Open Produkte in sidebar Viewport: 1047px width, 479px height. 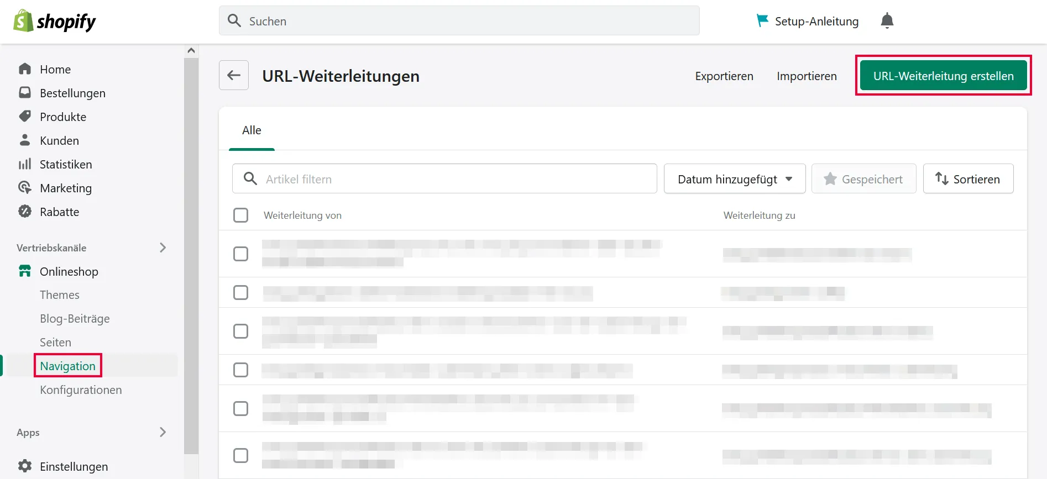click(x=63, y=117)
